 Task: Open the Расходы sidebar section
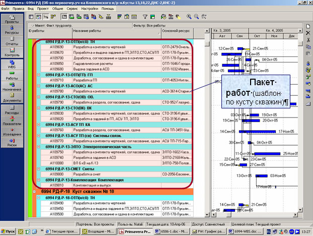12,110
